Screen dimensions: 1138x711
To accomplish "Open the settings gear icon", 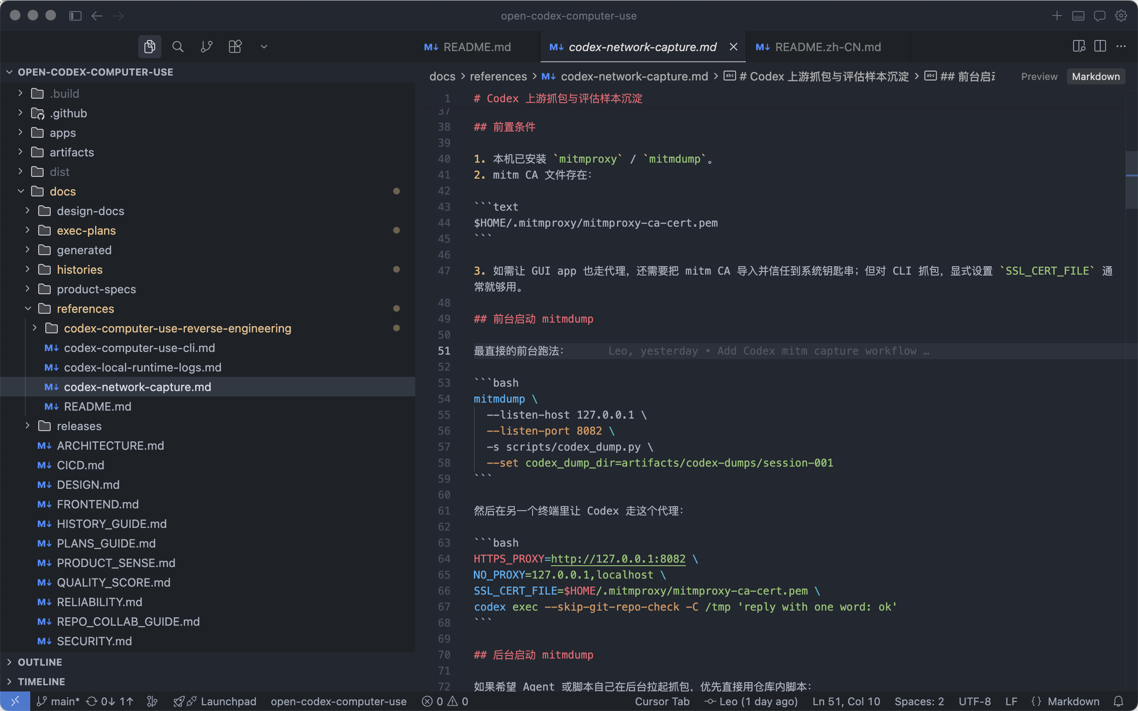I will click(1121, 16).
